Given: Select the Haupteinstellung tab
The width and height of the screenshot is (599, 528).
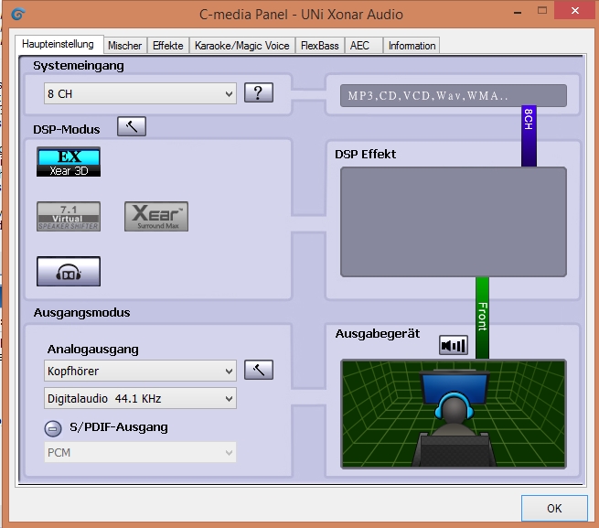Looking at the screenshot, I should 58,44.
